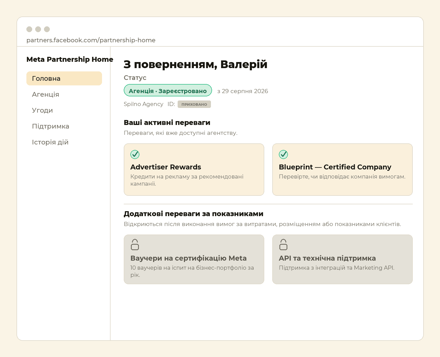Click the ID: label
The image size is (440, 357).
click(171, 104)
